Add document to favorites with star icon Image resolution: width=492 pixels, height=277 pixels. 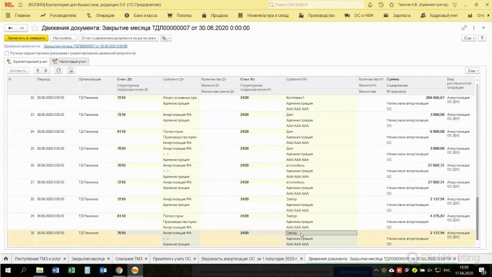35,28
